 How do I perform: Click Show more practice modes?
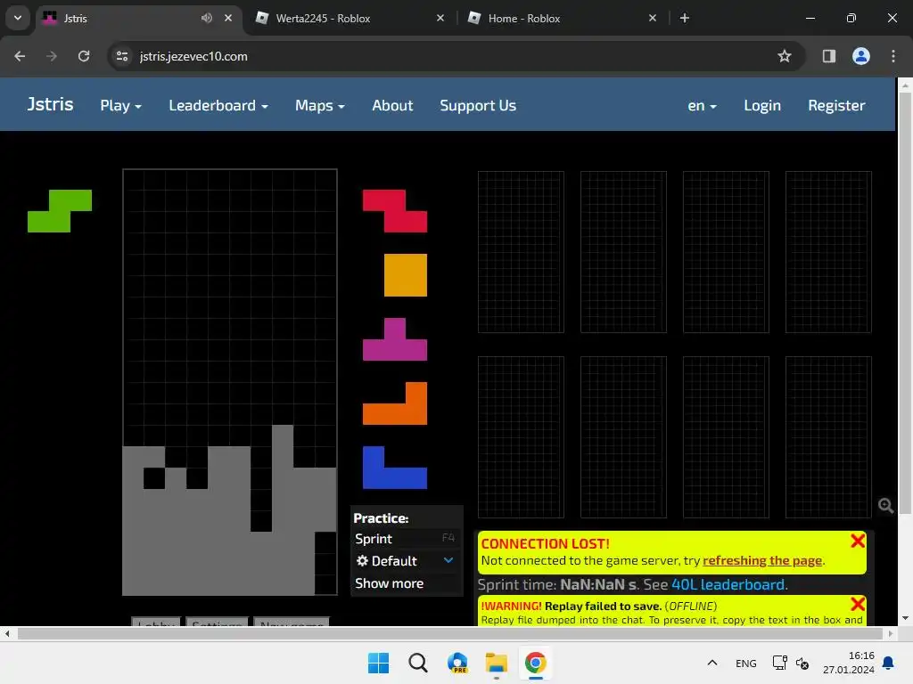click(x=389, y=583)
